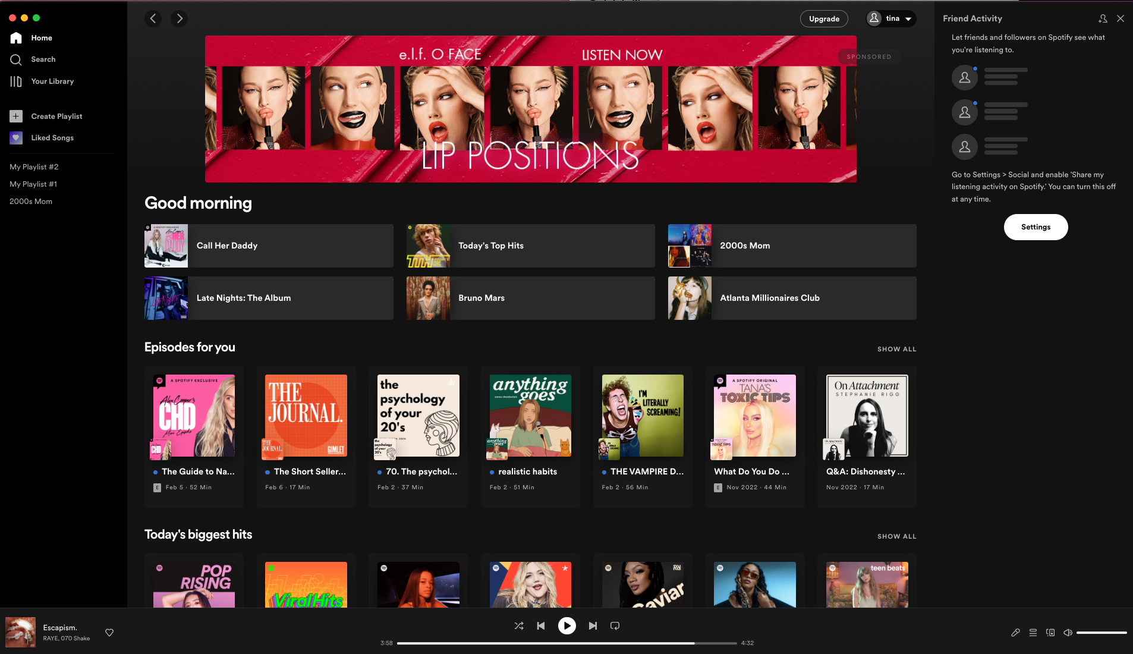Open anything goes episode cover
The image size is (1133, 654).
pyautogui.click(x=530, y=416)
